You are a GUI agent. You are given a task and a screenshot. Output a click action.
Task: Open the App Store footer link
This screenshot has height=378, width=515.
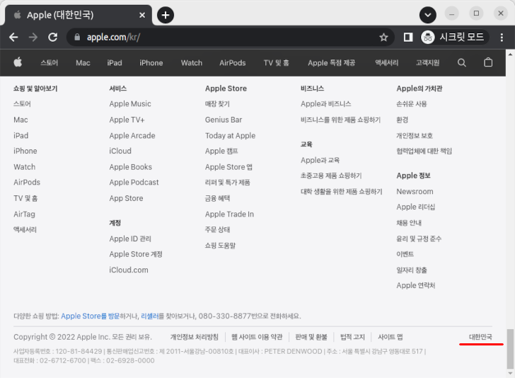pyautogui.click(x=126, y=198)
